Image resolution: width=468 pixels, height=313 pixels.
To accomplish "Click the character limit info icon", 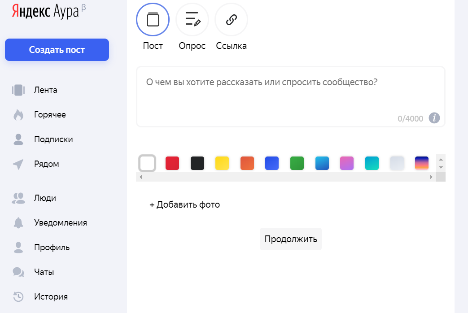I will (434, 118).
